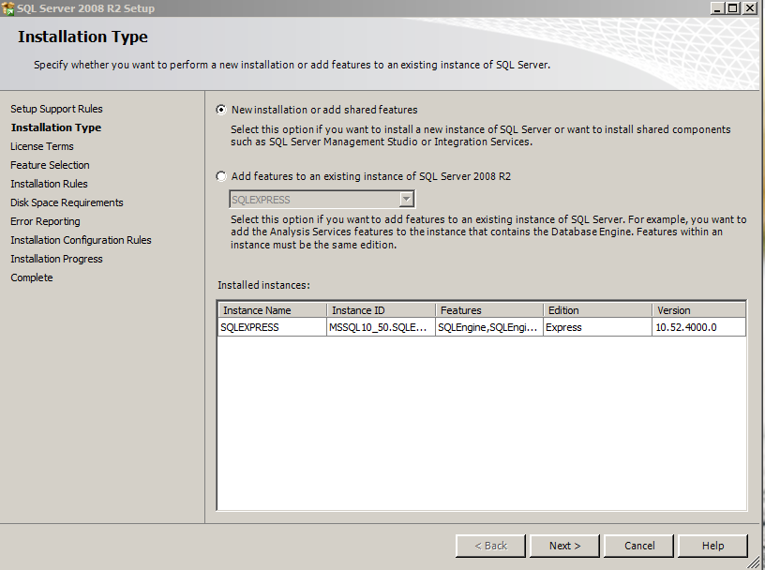Click the Edition column header
Screen dimensions: 765x570
click(x=598, y=310)
